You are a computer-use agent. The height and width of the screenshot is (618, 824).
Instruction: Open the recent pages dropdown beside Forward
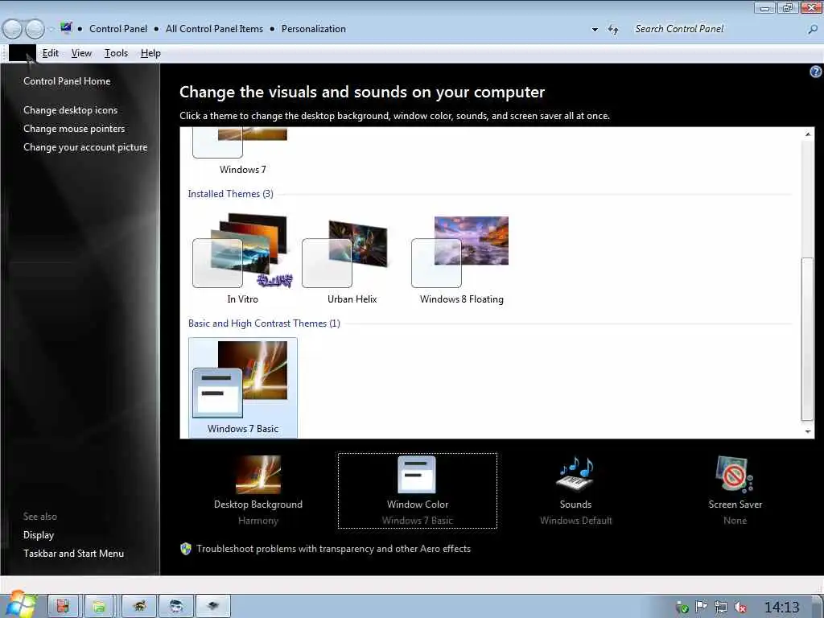point(51,30)
